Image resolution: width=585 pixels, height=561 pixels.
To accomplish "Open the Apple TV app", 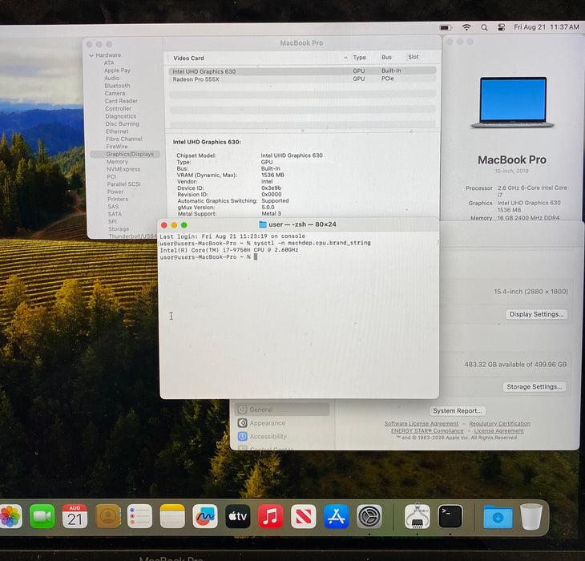I will 238,516.
